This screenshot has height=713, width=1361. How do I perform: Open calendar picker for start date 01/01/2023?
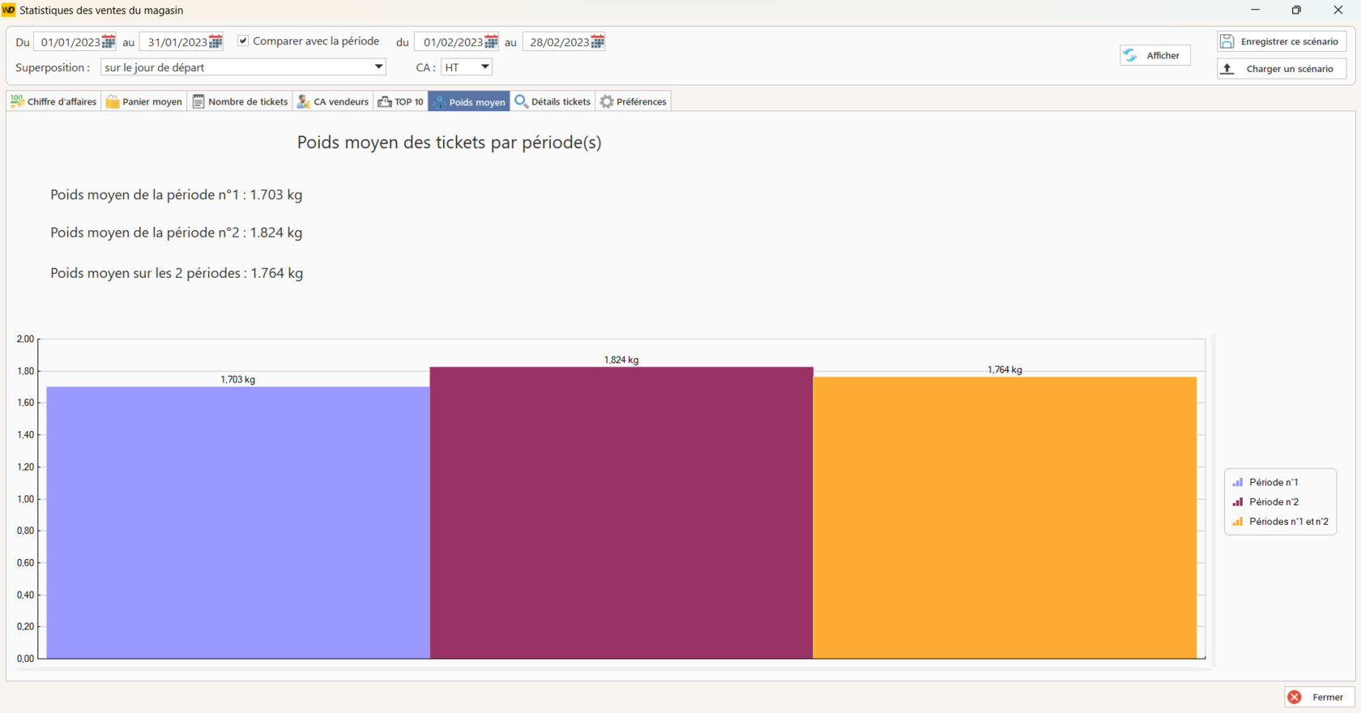click(109, 42)
